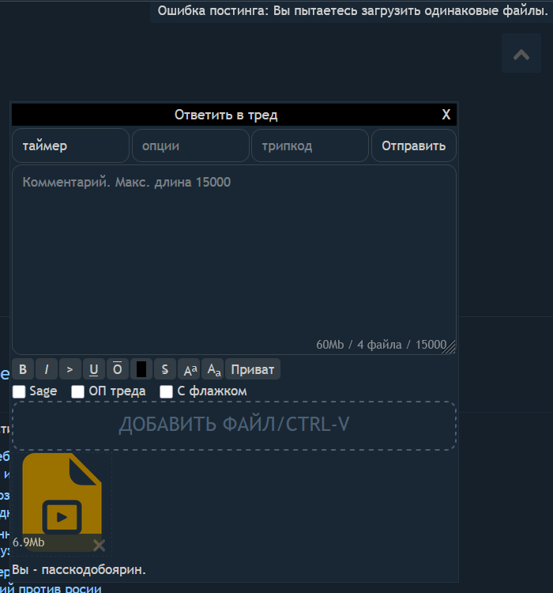Image resolution: width=553 pixels, height=593 pixels.
Task: Apply underline formatting with U button
Action: (x=94, y=369)
